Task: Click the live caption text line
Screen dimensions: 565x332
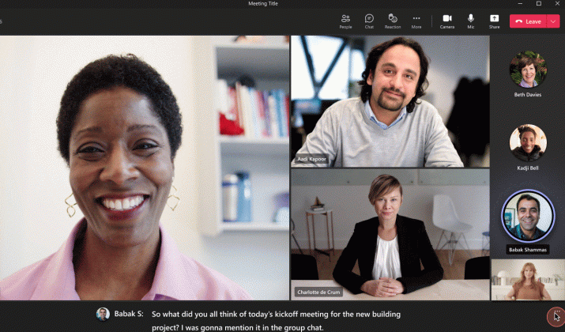Action: click(x=276, y=321)
